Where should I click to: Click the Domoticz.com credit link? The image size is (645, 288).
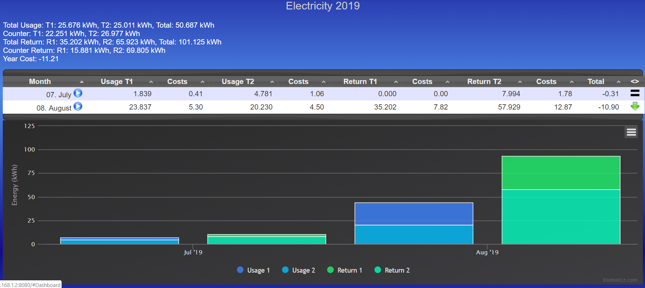pyautogui.click(x=620, y=280)
